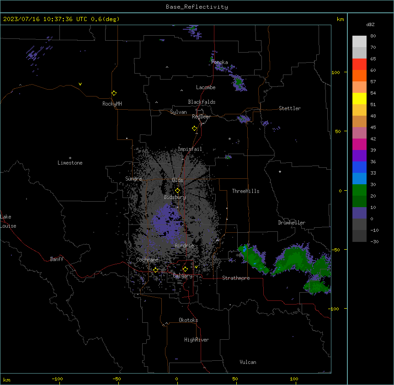Viewport: 394px width, 385px height.
Task: Select the Innisfail label
Action: 190,149
